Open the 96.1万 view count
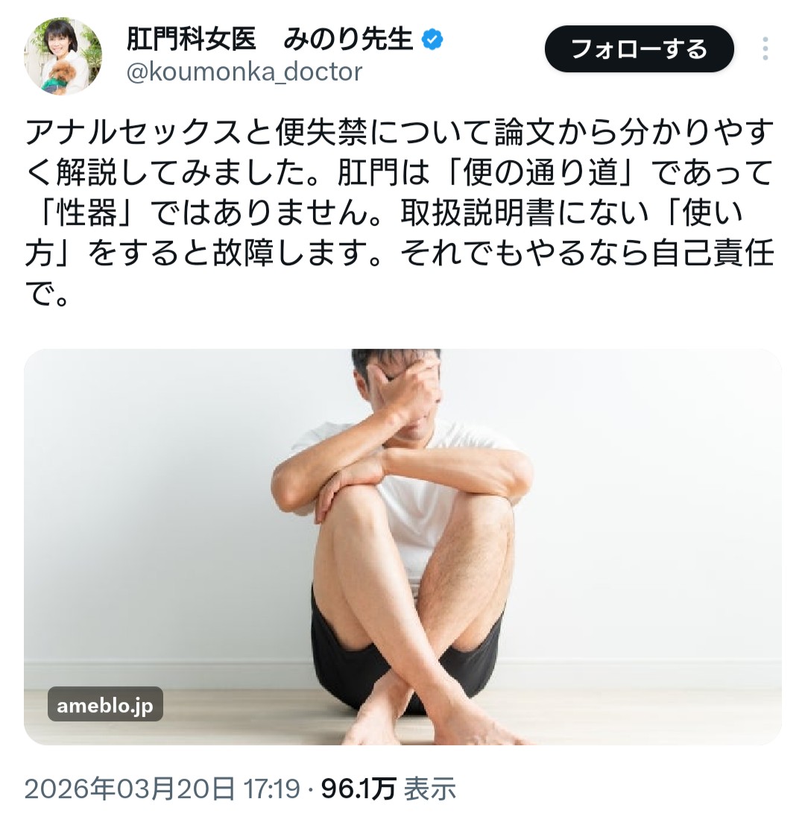The width and height of the screenshot is (805, 822). pyautogui.click(x=359, y=789)
